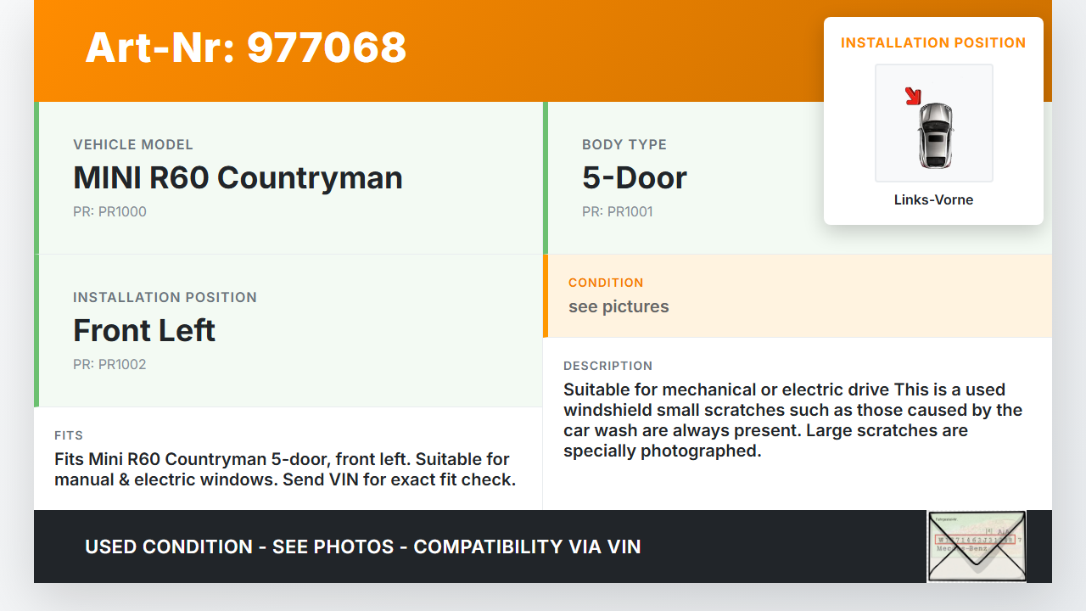Click the PR: PR1000 reference
This screenshot has height=611, width=1086.
point(109,211)
